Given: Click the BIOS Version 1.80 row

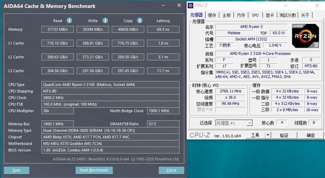Looking at the screenshot, I should coord(110,150).
